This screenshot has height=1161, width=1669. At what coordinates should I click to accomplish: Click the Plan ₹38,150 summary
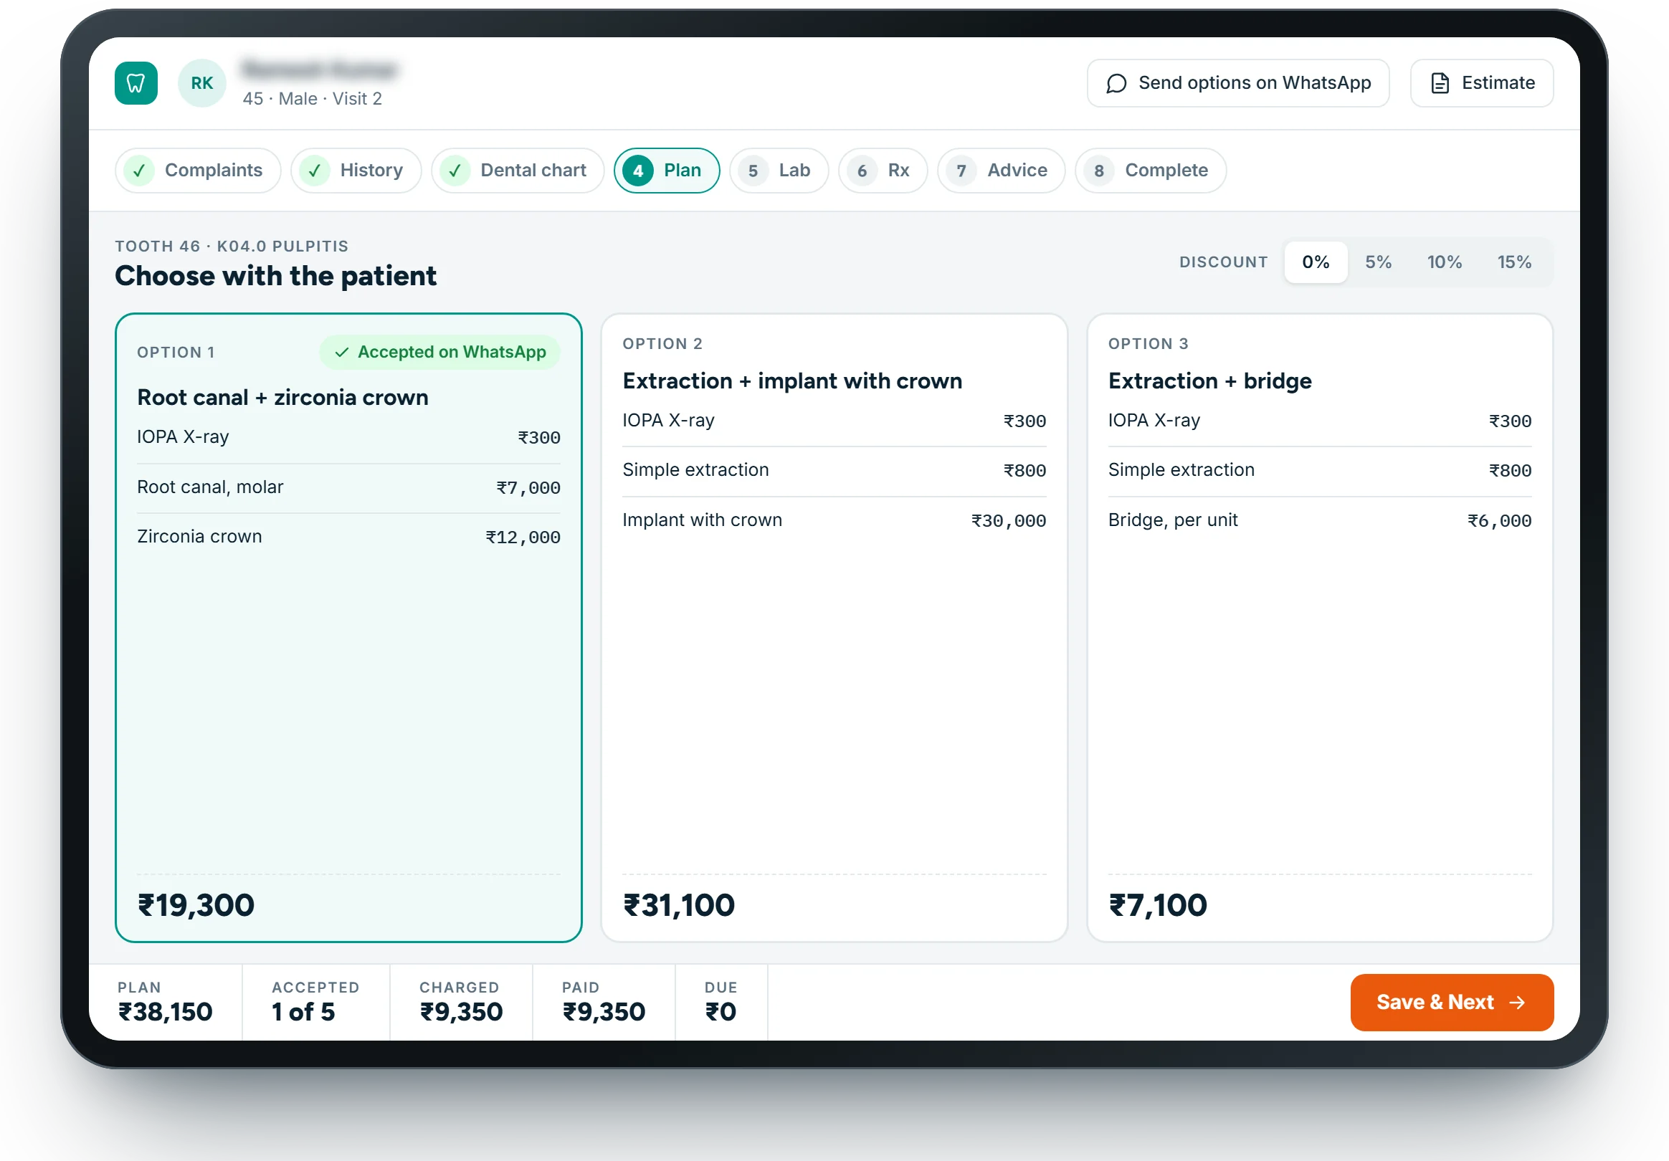[x=165, y=1002]
